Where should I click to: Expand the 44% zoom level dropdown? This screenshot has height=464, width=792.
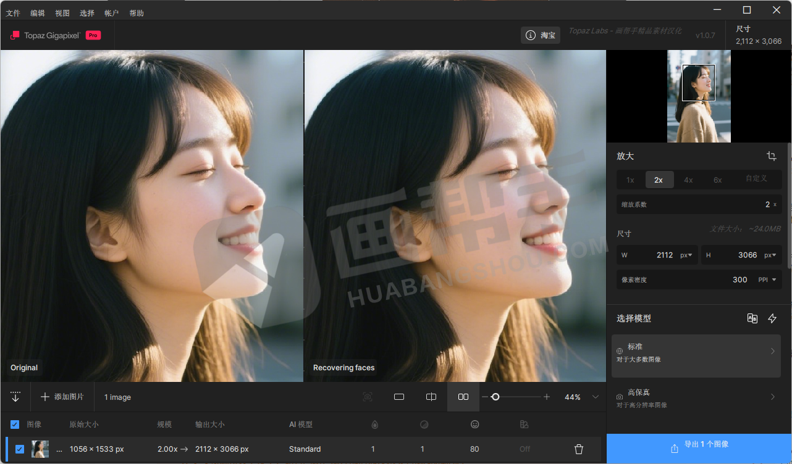coord(596,397)
